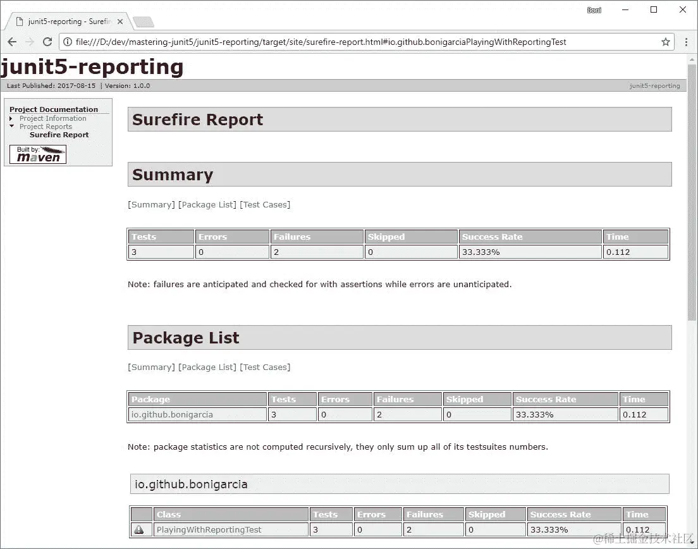The height and width of the screenshot is (549, 698).
Task: Collapse Project Reports tree arrow
Action: [x=11, y=126]
